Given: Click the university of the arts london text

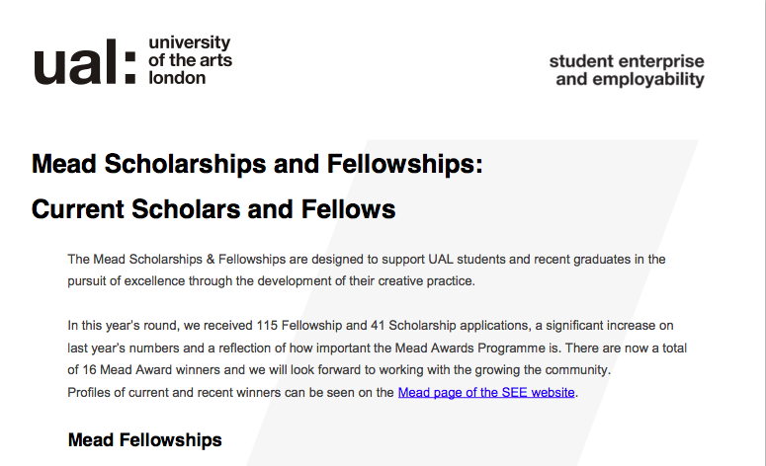Looking at the screenshot, I should click(190, 60).
